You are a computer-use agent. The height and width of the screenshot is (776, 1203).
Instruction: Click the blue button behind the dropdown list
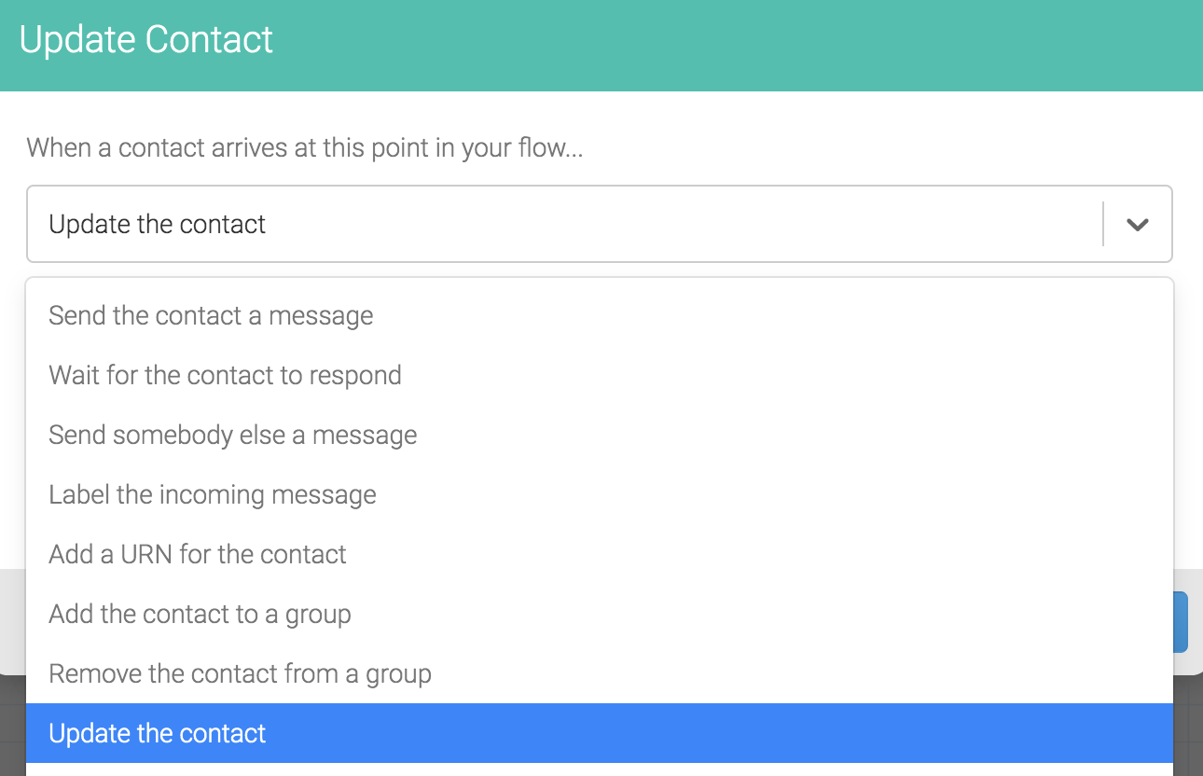click(1181, 621)
